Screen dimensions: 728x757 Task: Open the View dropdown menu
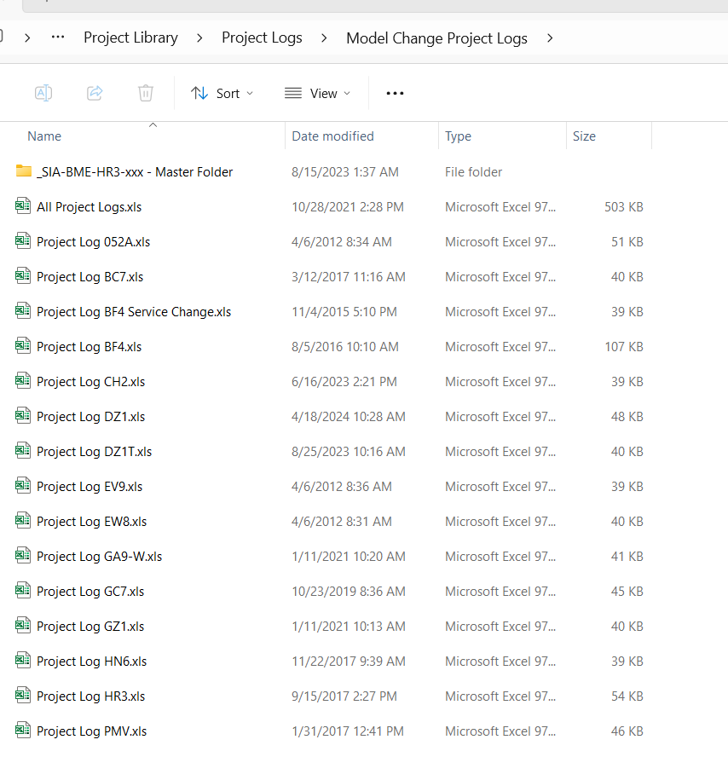click(317, 93)
